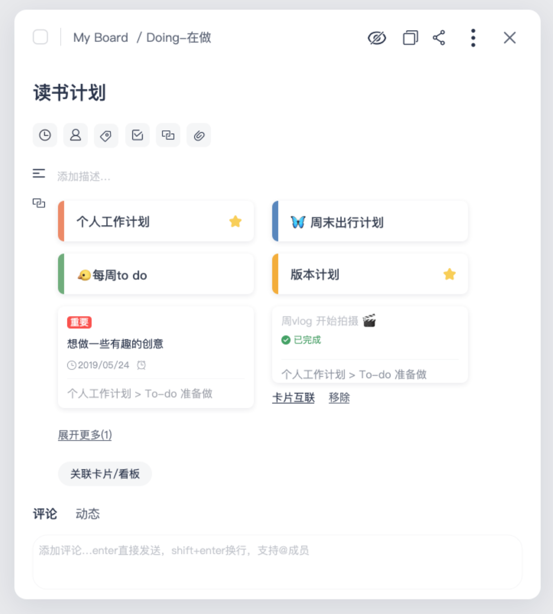Click the linked-cards icon in the toolbar

coord(168,136)
